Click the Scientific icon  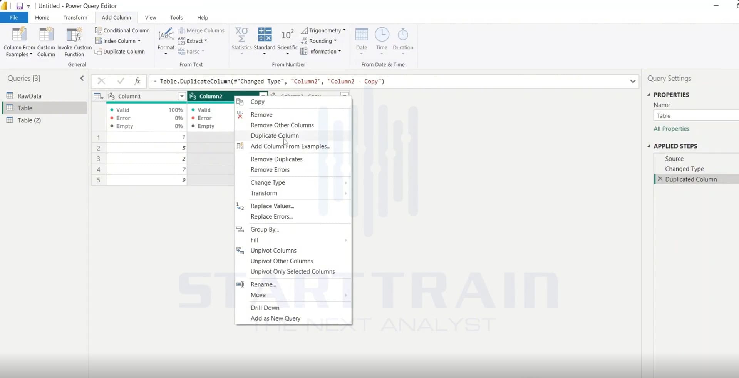(287, 34)
